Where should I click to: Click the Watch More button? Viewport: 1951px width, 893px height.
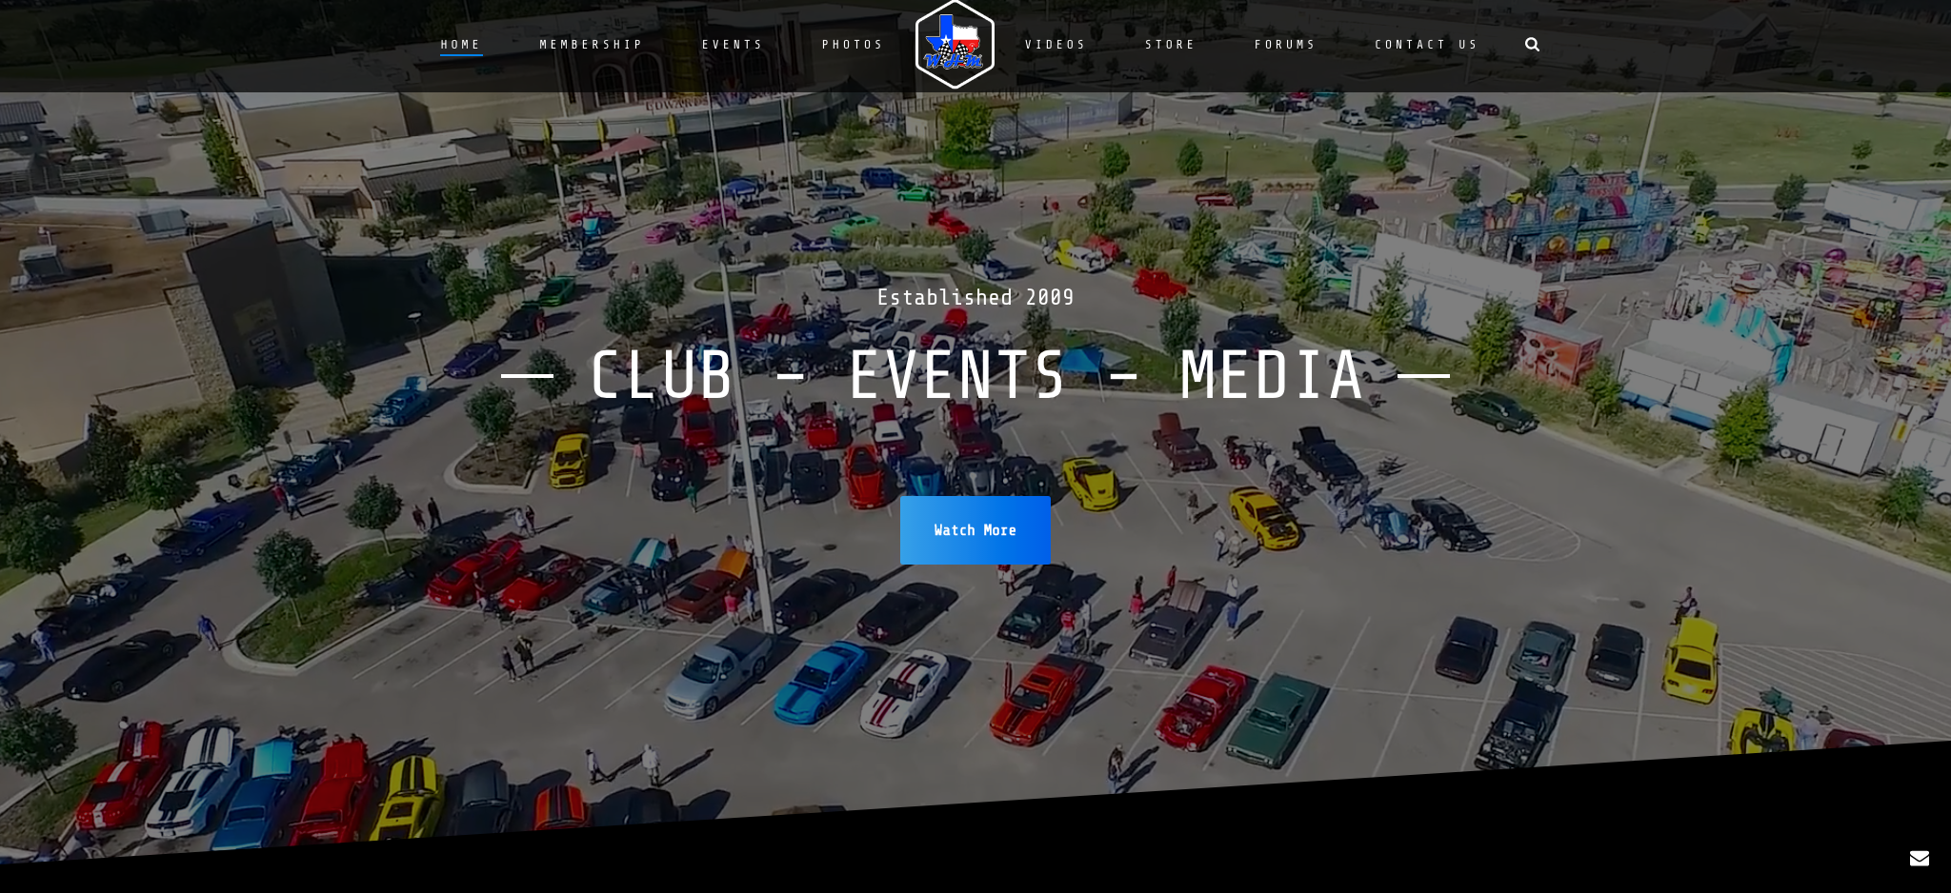pyautogui.click(x=975, y=530)
